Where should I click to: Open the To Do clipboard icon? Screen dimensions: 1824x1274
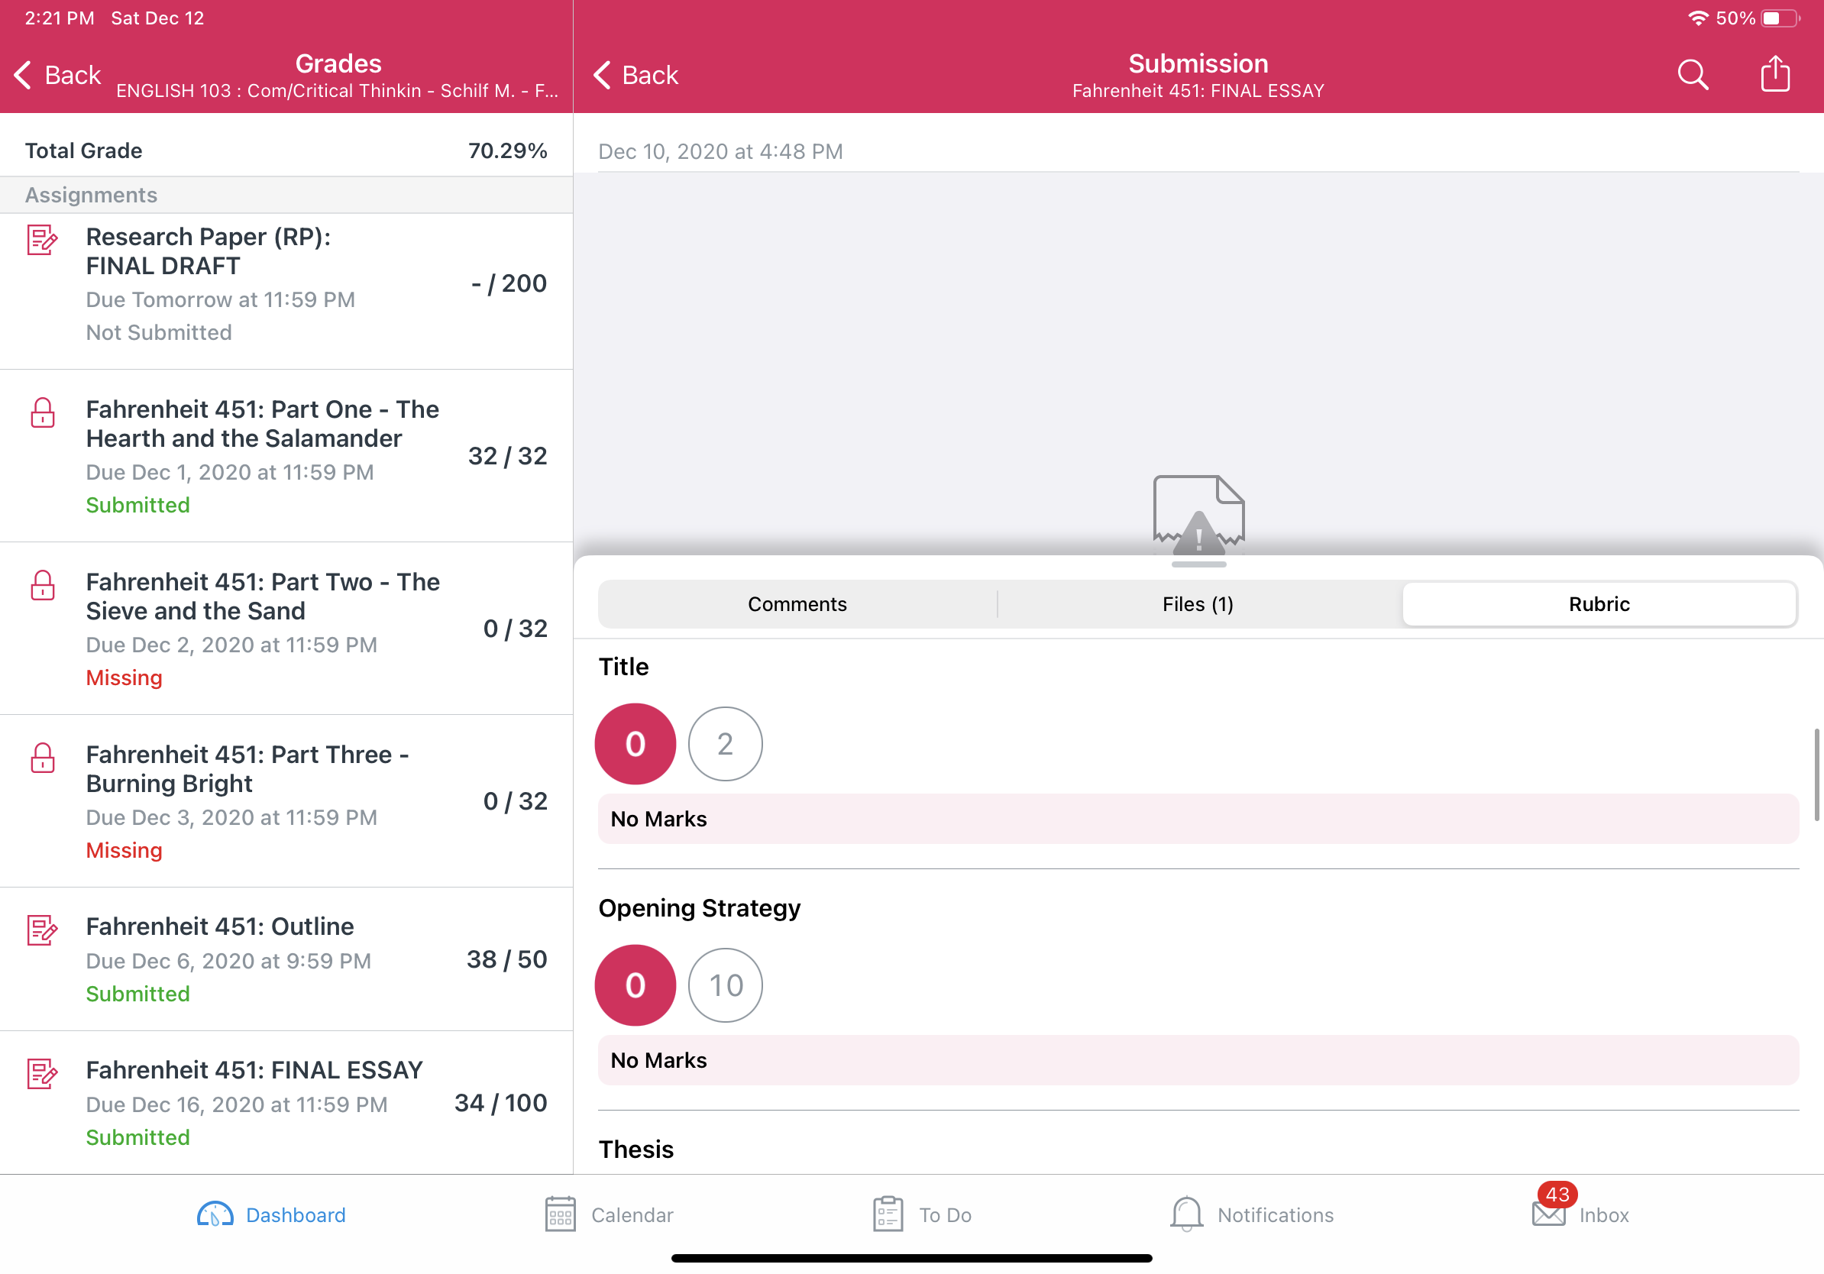888,1214
